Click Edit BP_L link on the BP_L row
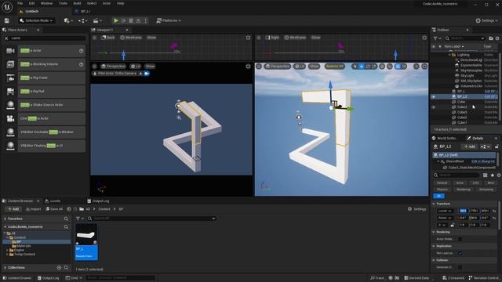 coord(491,92)
